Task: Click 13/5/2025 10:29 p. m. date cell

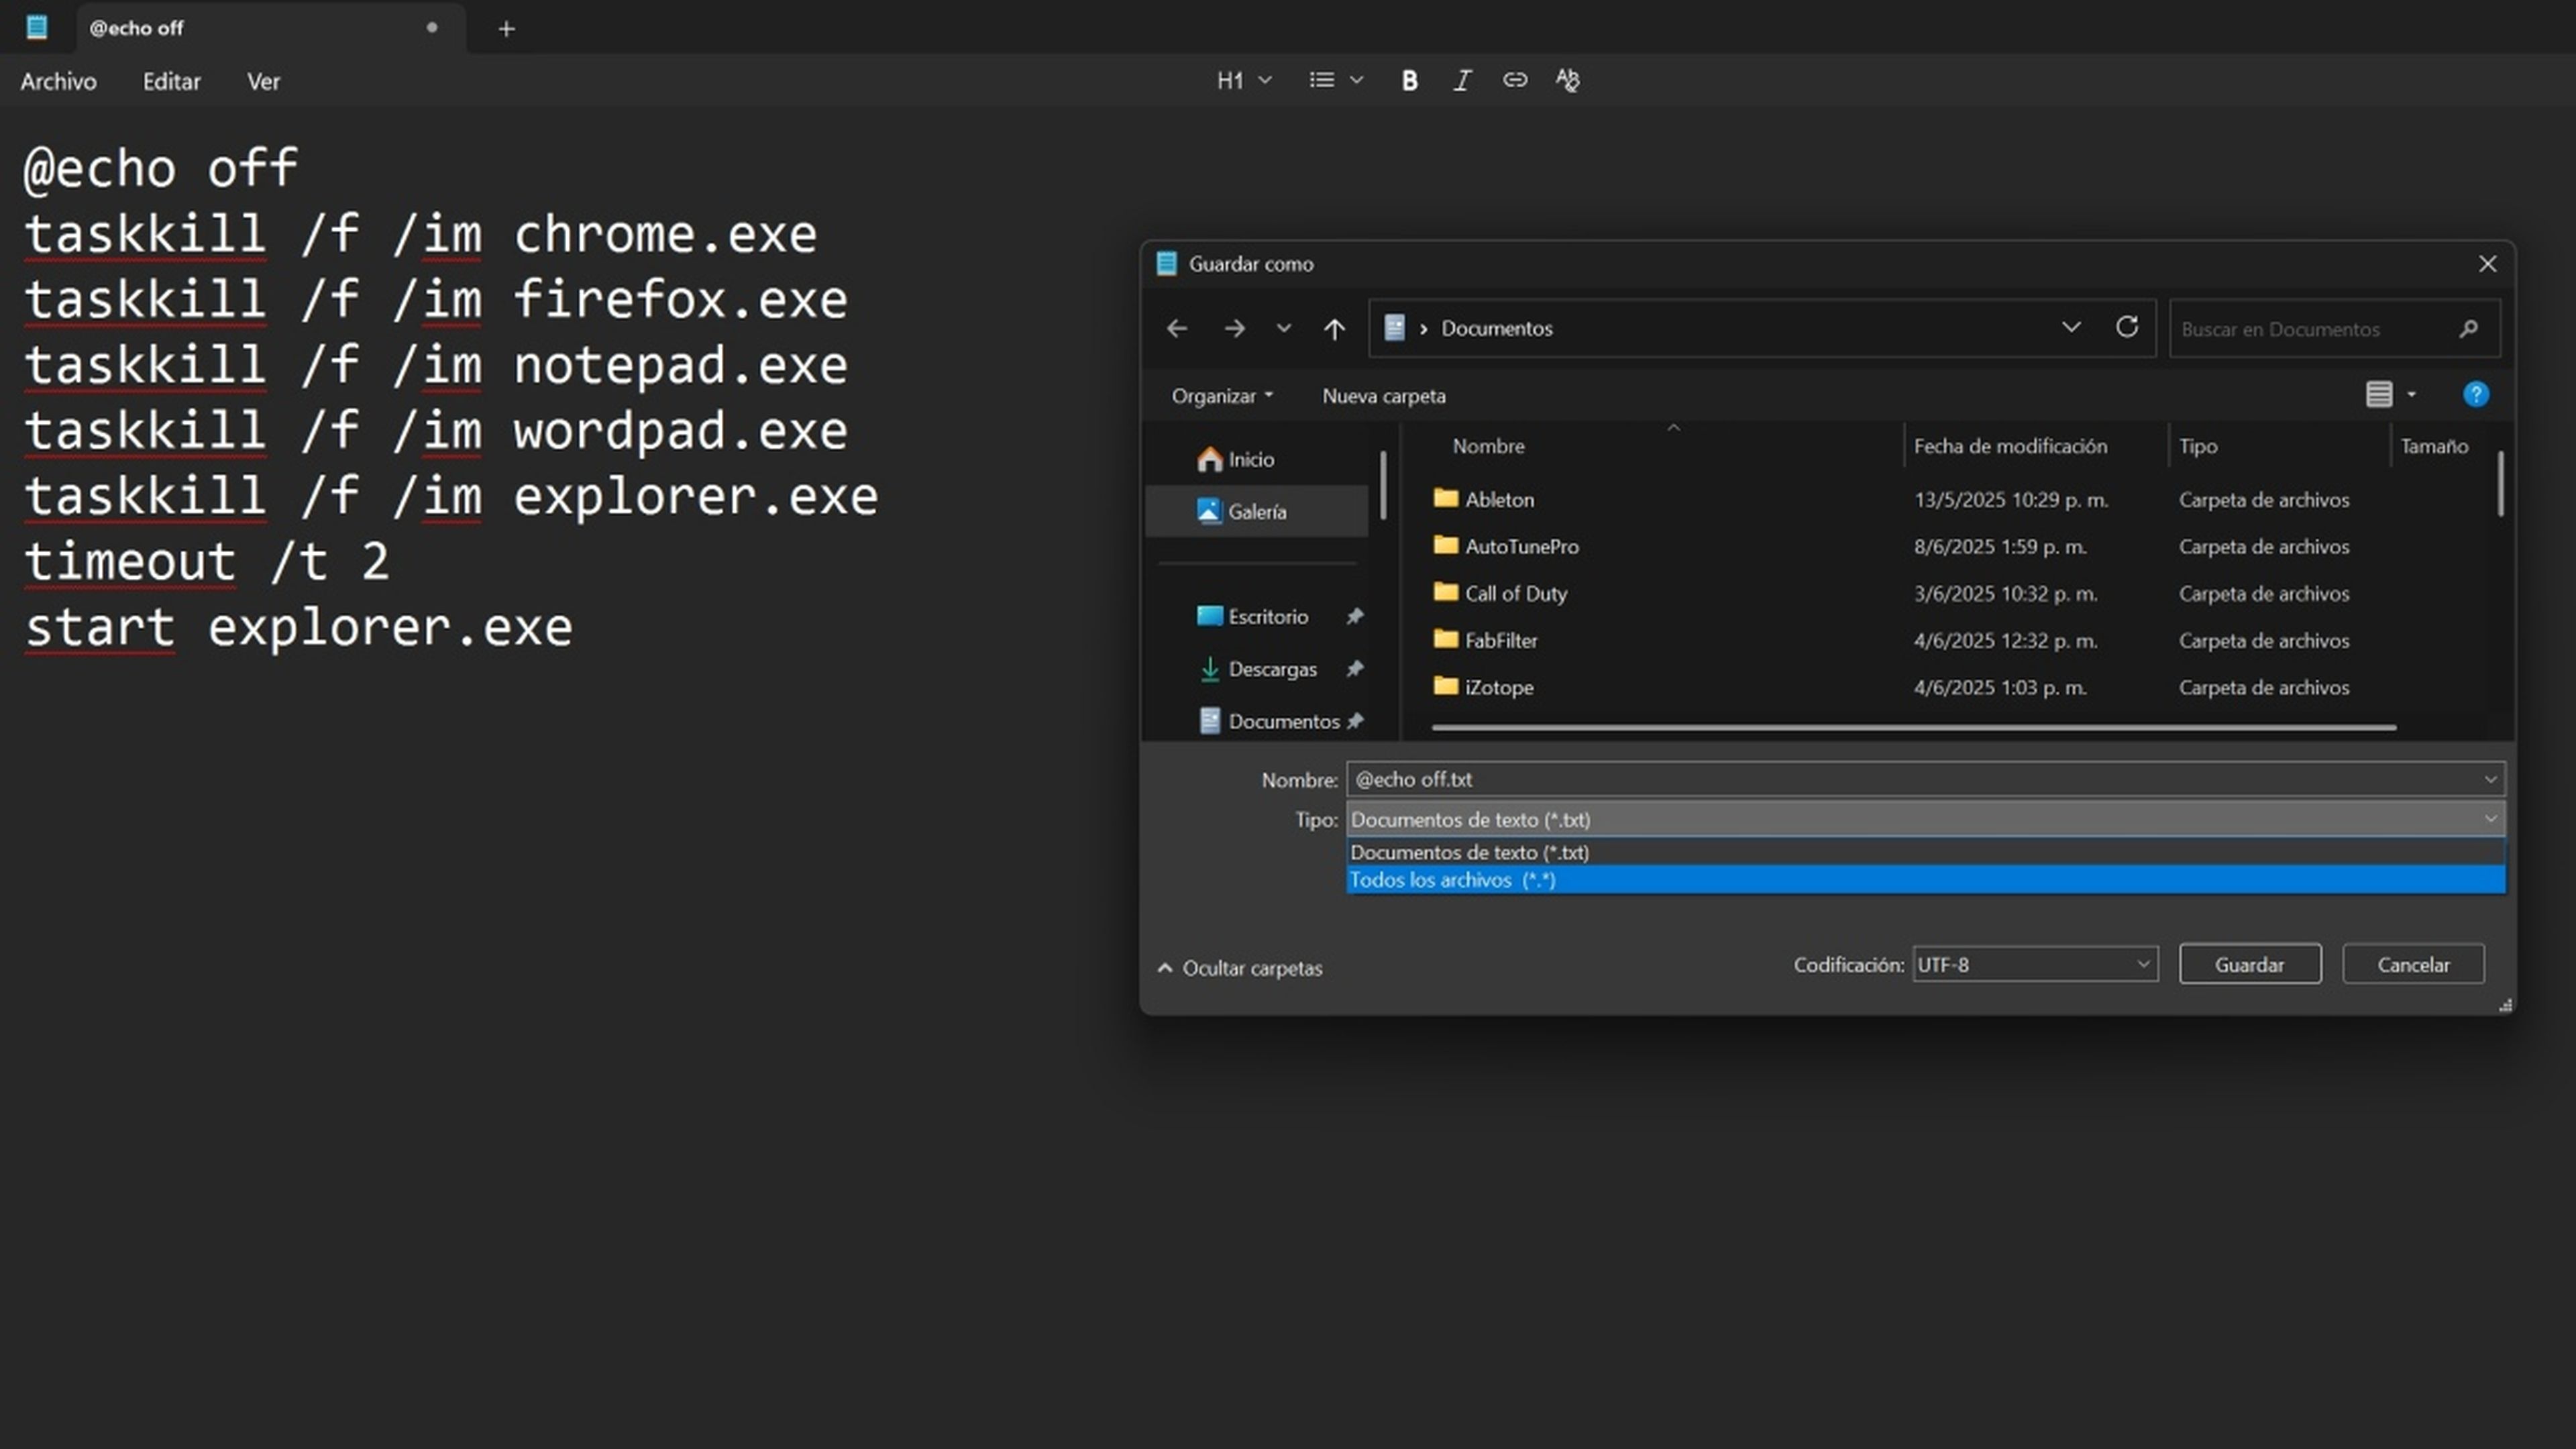Action: pos(2010,499)
